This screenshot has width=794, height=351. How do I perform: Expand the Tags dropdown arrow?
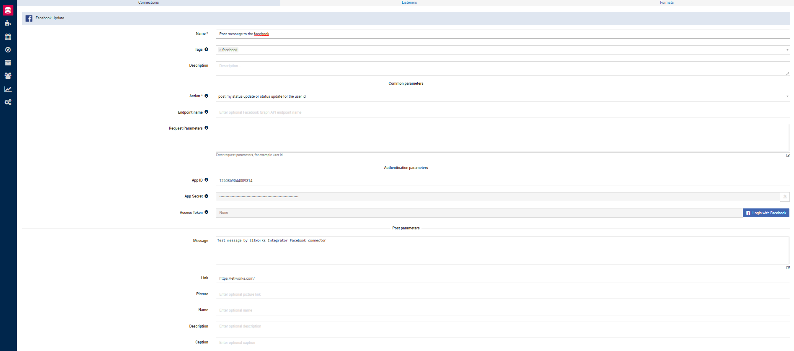pos(787,50)
